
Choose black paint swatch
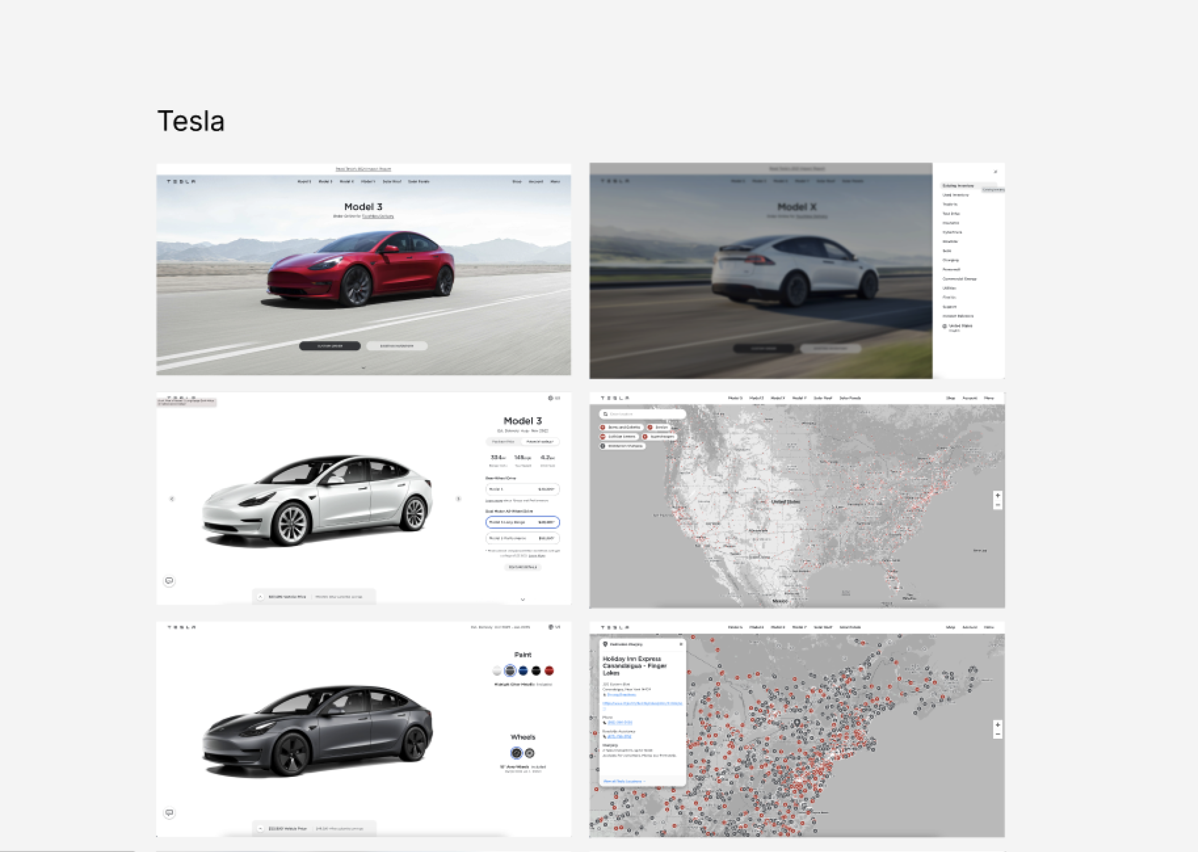pos(536,670)
